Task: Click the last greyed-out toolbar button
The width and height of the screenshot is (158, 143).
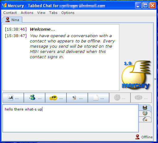Action: 141,97
